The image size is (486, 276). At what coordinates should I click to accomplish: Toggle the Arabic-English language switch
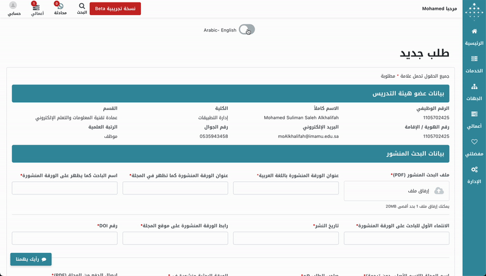point(247,30)
